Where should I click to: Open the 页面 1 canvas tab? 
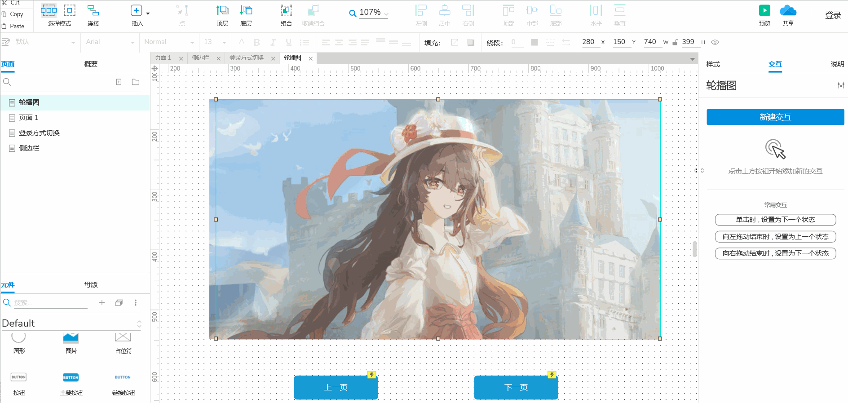(x=163, y=58)
